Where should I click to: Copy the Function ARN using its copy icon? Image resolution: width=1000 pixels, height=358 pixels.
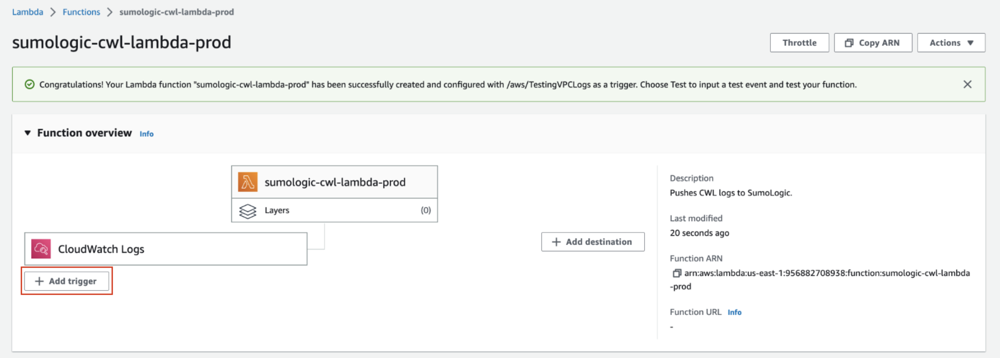pyautogui.click(x=676, y=273)
